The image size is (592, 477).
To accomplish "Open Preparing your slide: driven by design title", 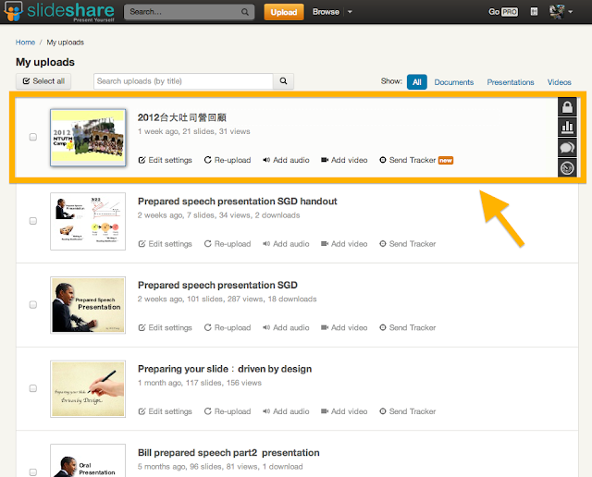I will click(225, 369).
